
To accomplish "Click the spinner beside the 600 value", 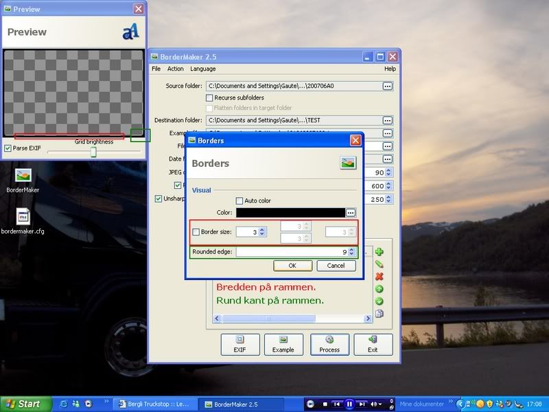I will 388,185.
